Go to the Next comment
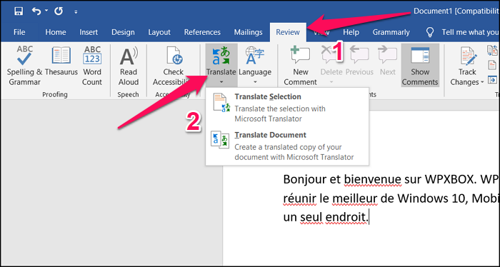The height and width of the screenshot is (267, 500). [x=387, y=61]
